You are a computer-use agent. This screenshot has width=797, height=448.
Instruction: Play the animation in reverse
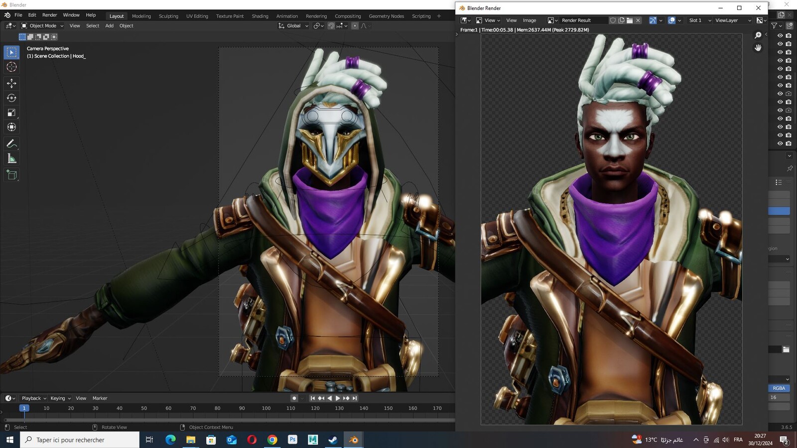click(329, 398)
